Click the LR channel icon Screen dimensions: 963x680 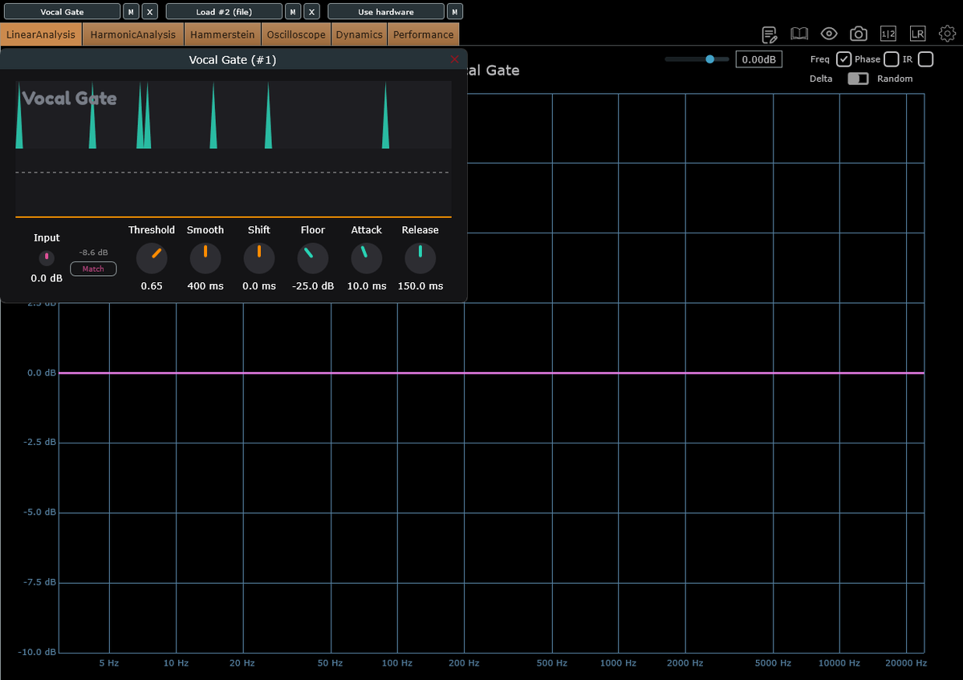pyautogui.click(x=917, y=34)
